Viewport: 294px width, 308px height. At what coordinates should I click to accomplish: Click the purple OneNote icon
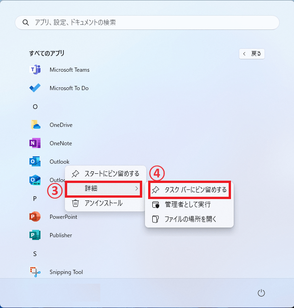[35, 143]
